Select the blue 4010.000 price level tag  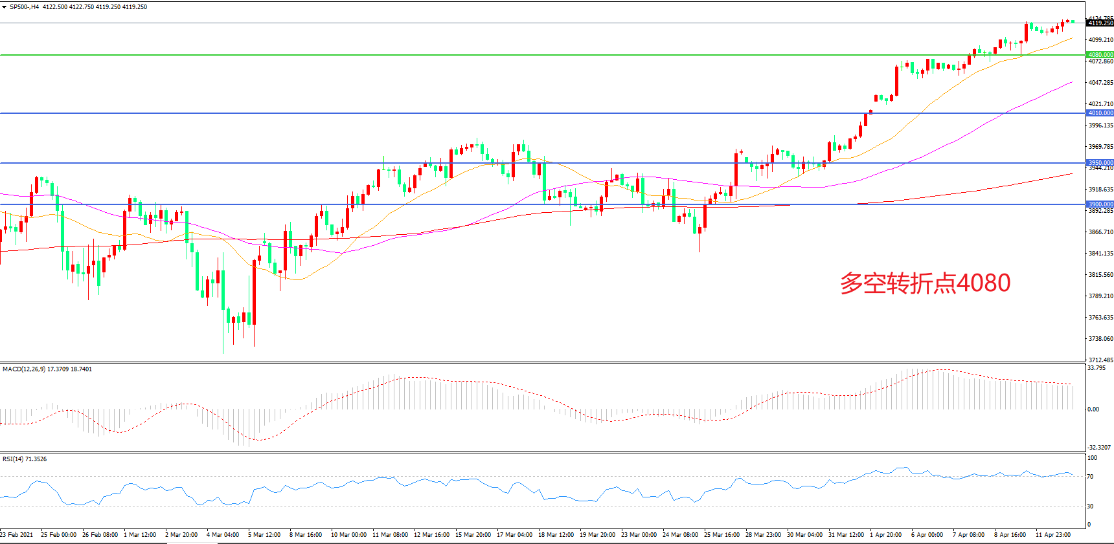tap(1100, 113)
